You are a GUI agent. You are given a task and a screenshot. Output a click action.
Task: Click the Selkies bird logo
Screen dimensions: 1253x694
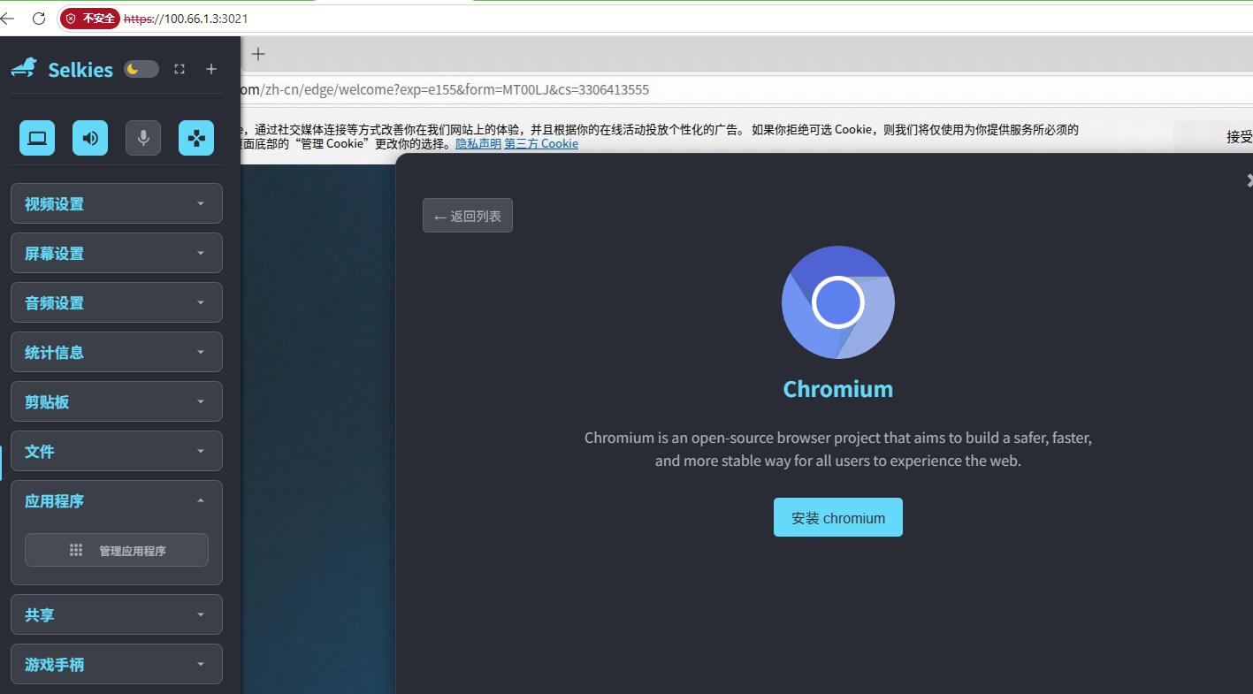click(x=24, y=68)
